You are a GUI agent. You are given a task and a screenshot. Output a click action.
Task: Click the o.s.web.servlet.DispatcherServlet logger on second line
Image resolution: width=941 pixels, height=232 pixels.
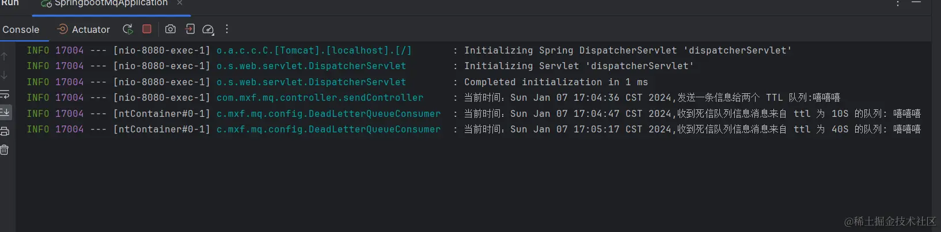click(x=311, y=66)
